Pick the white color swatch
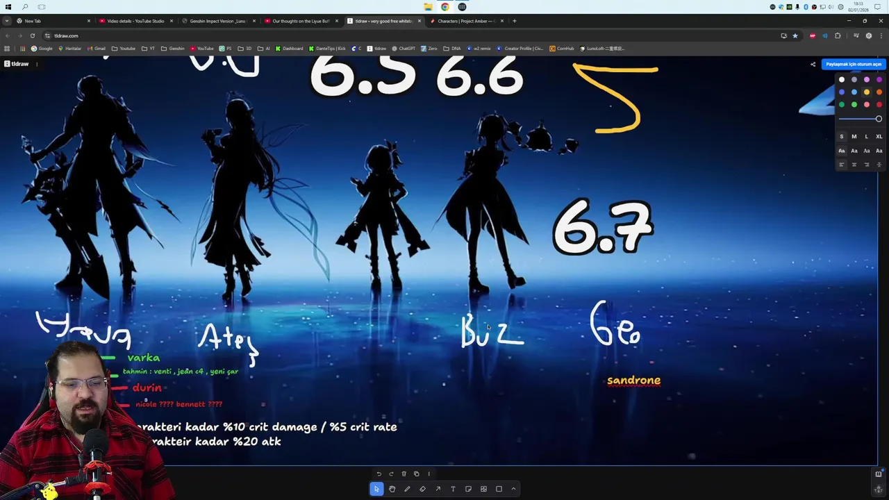889x500 pixels. point(842,80)
